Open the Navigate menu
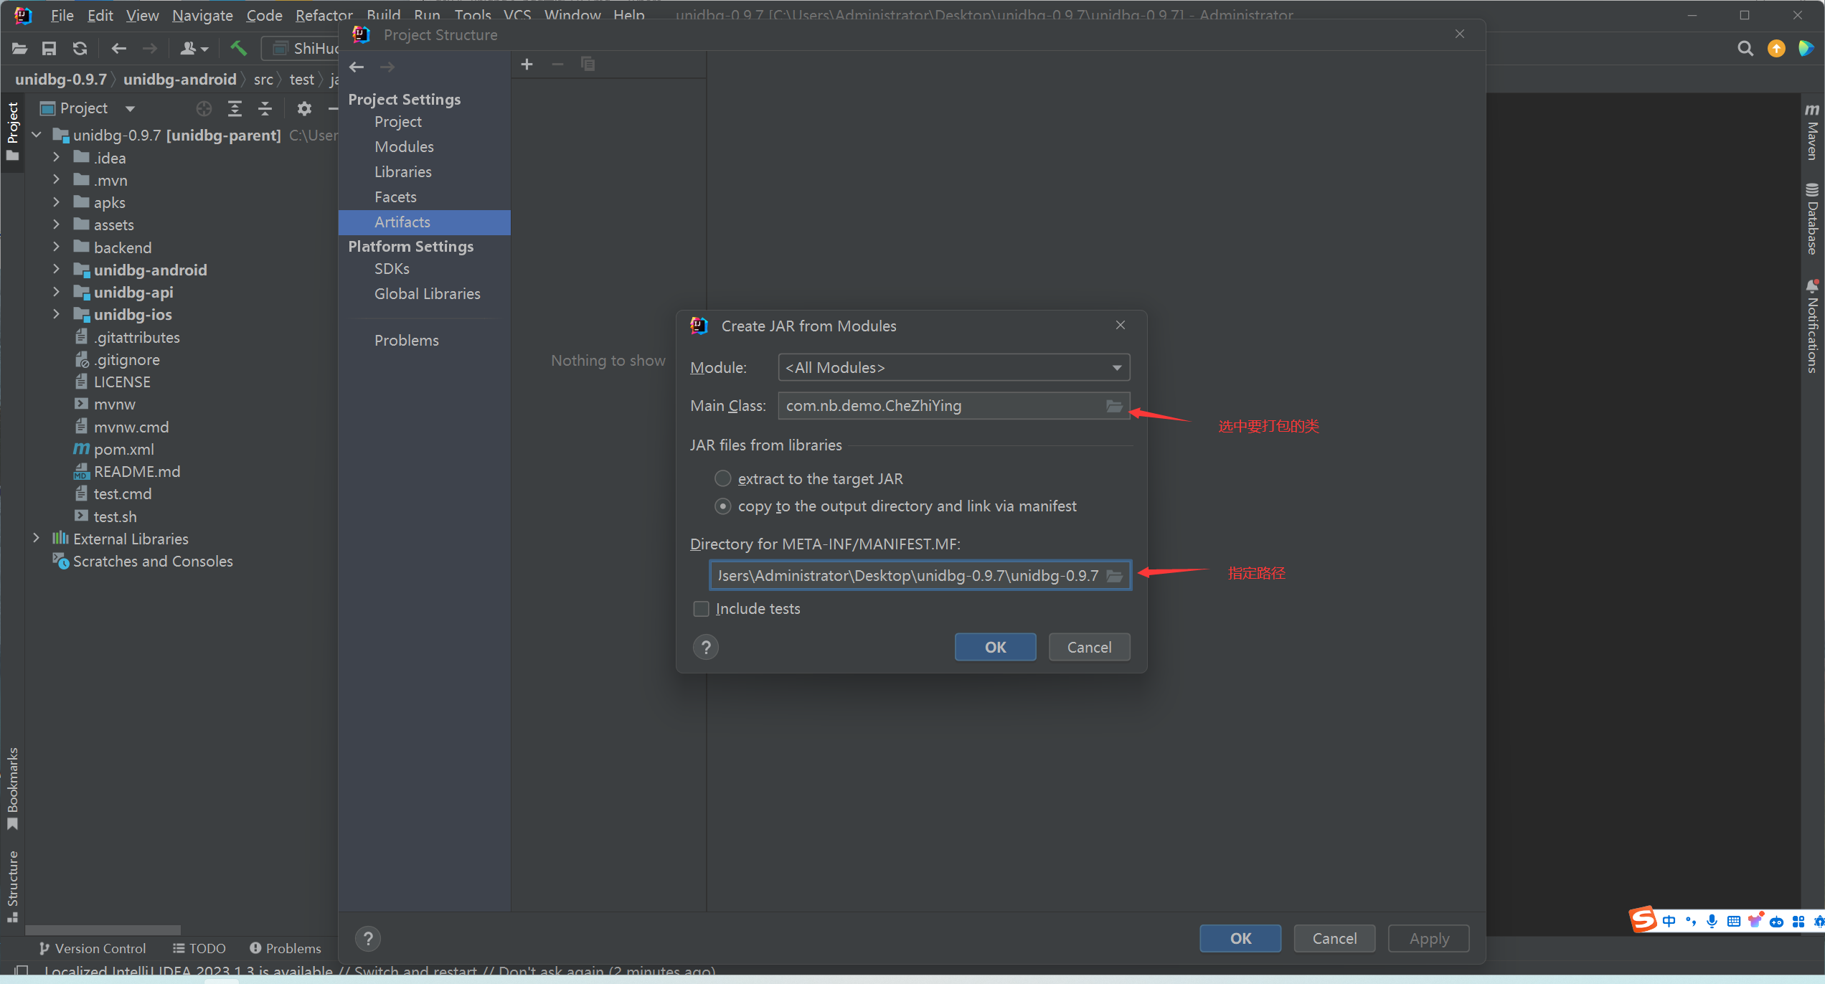The width and height of the screenshot is (1825, 984). click(x=202, y=15)
